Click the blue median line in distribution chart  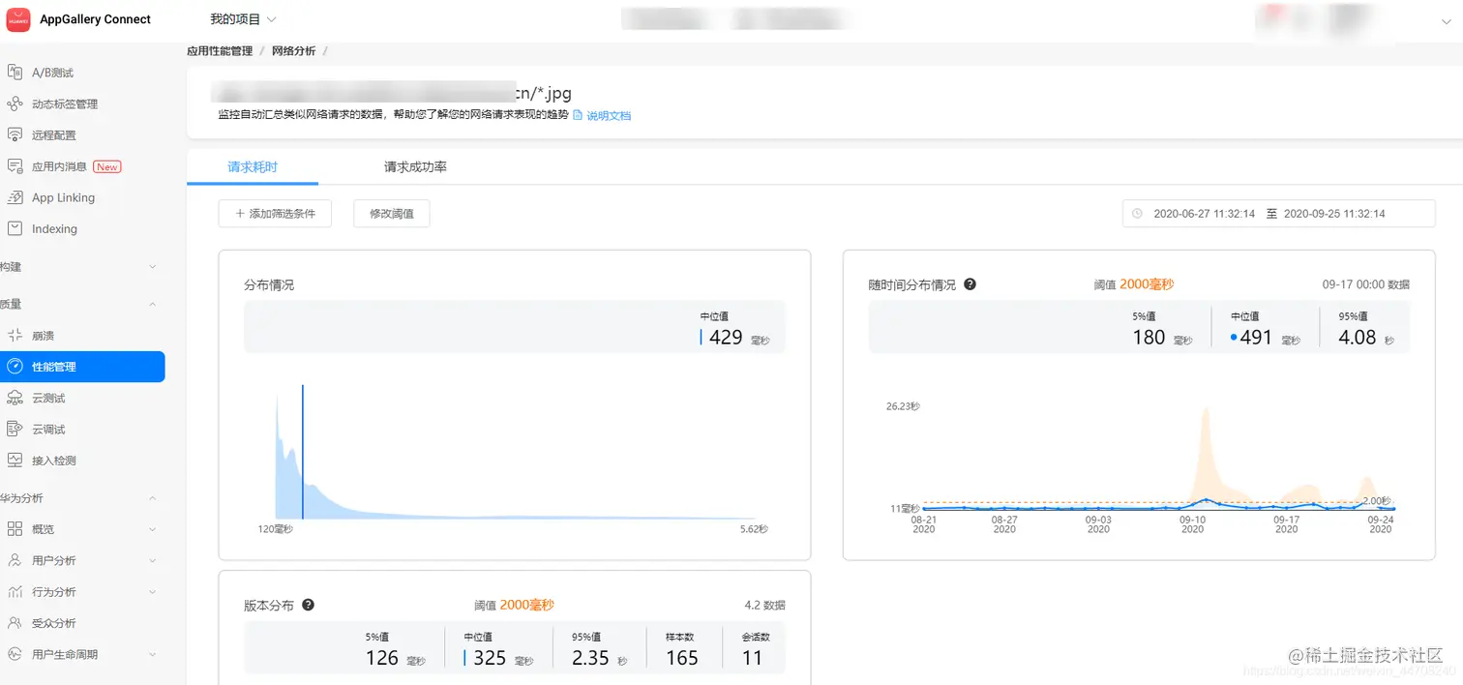click(x=303, y=452)
